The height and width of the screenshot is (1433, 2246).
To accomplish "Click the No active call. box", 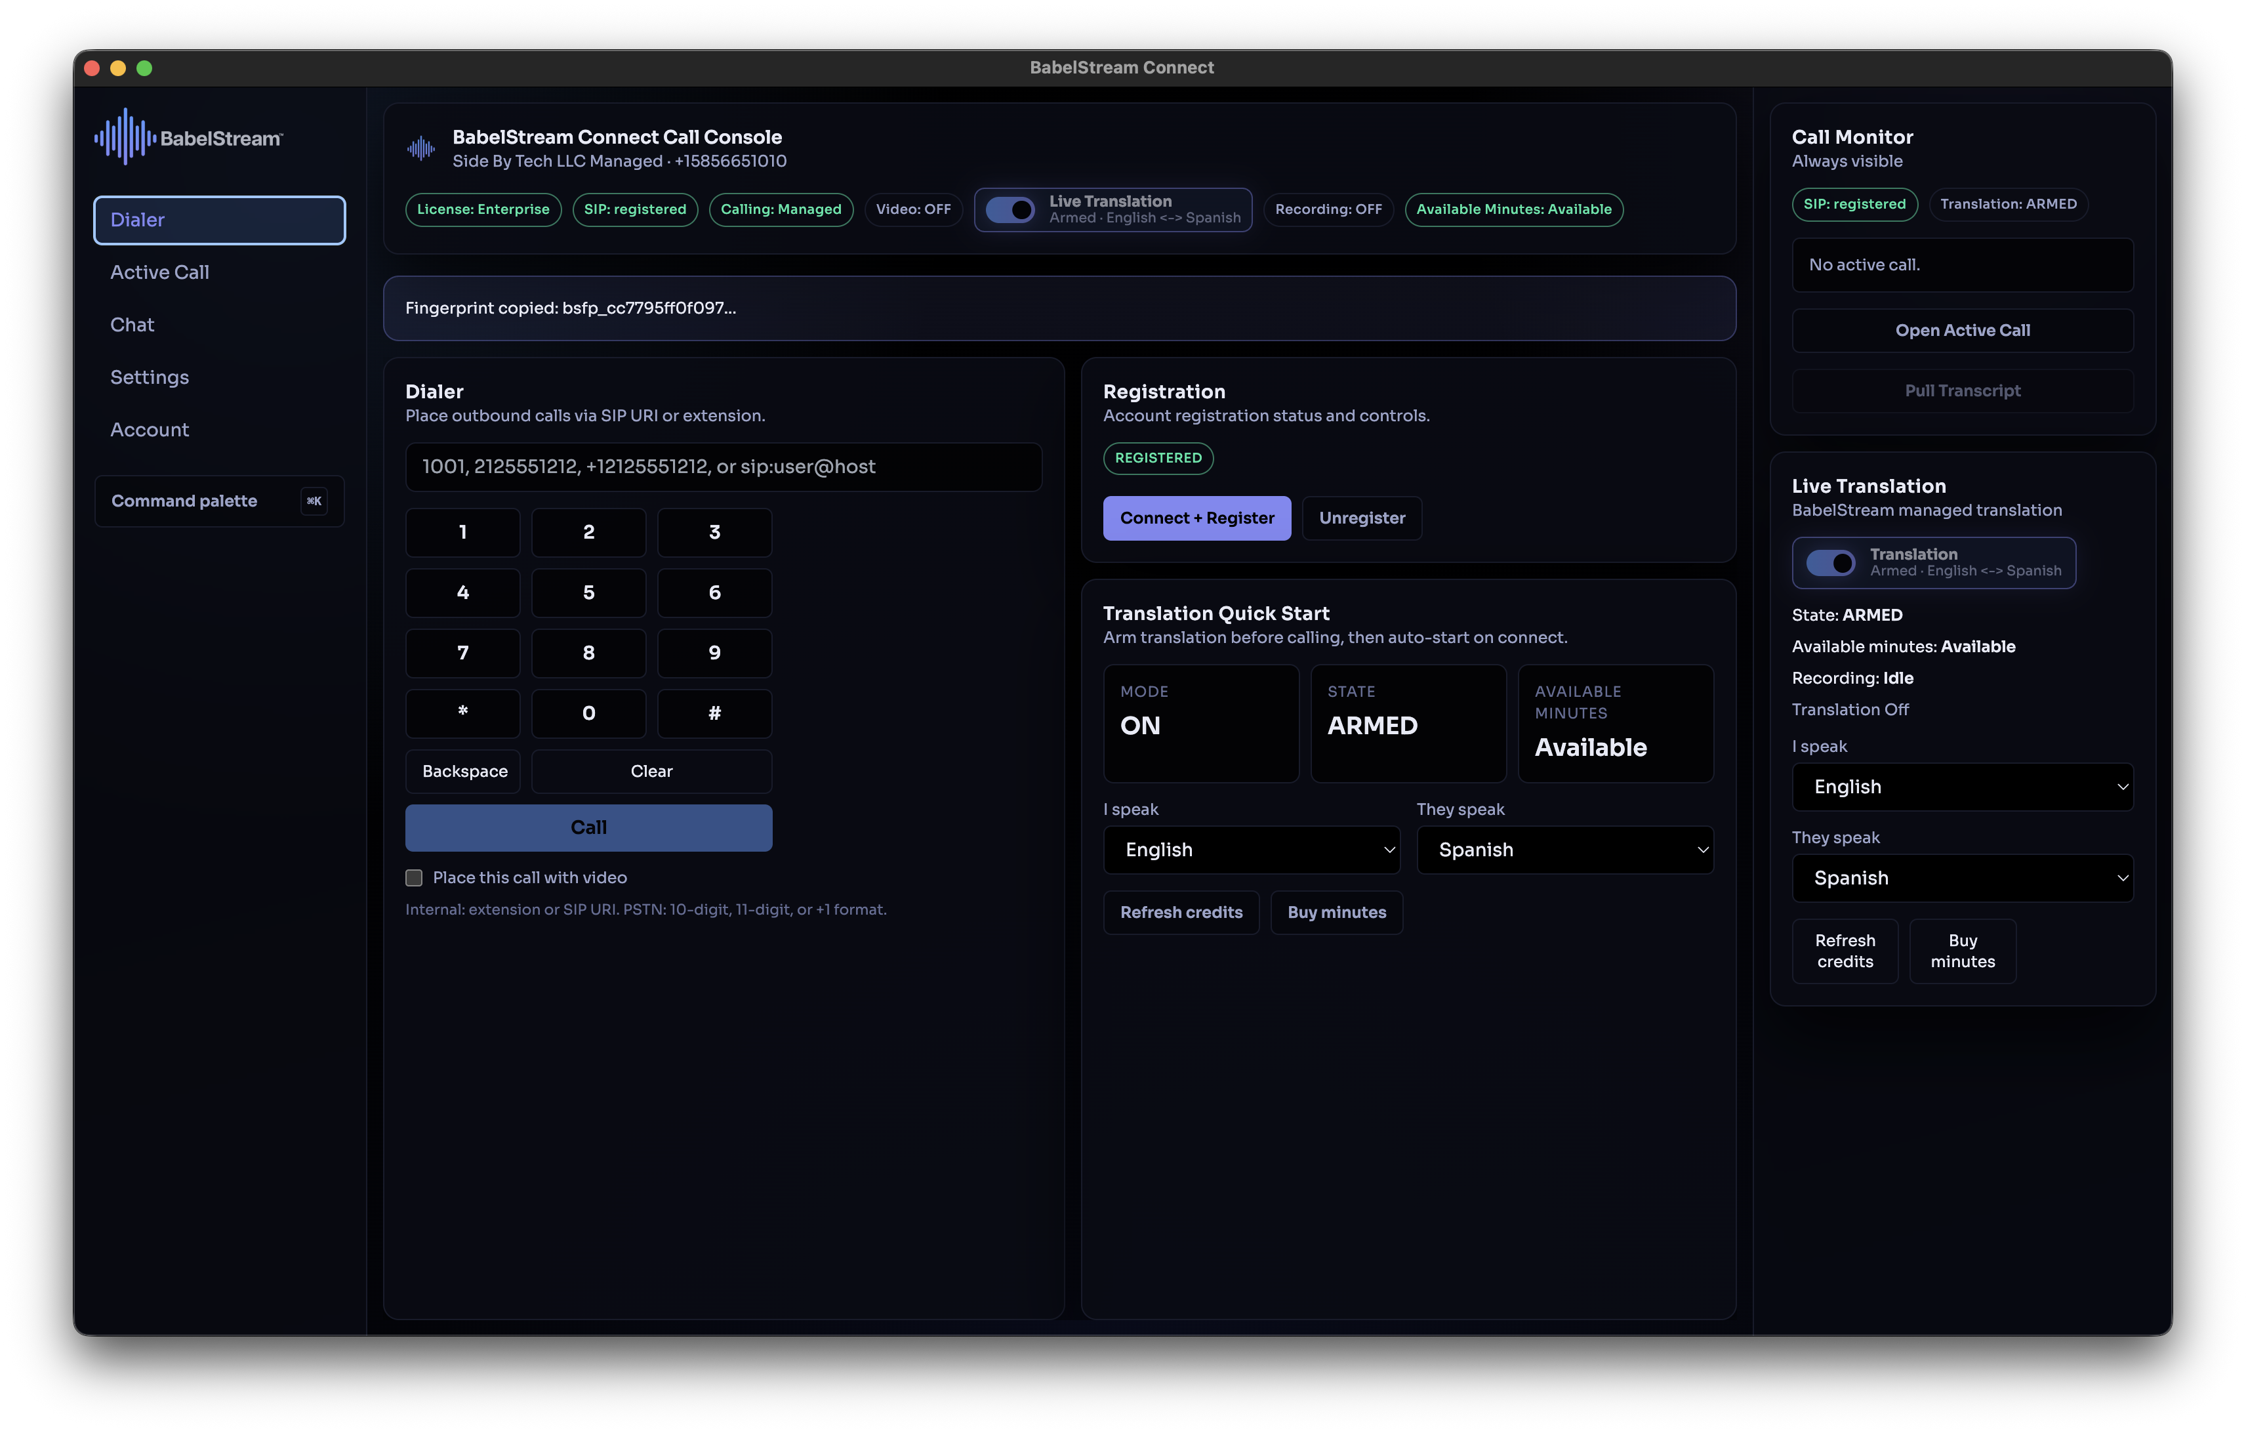I will [1963, 265].
